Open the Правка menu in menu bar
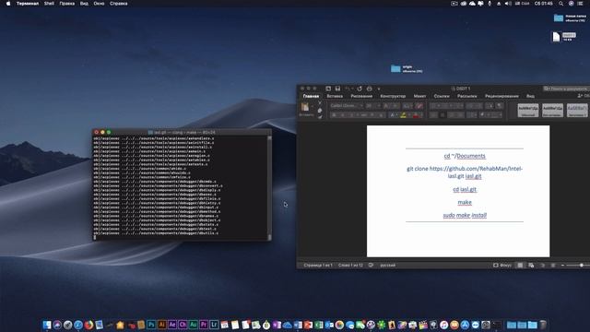The image size is (590, 332). 67,4
